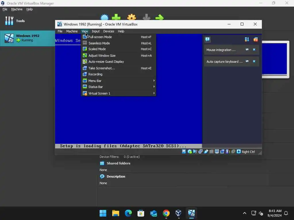Click the green Add machine toolbar icon
The height and width of the screenshot is (220, 294).
[x=116, y=17]
